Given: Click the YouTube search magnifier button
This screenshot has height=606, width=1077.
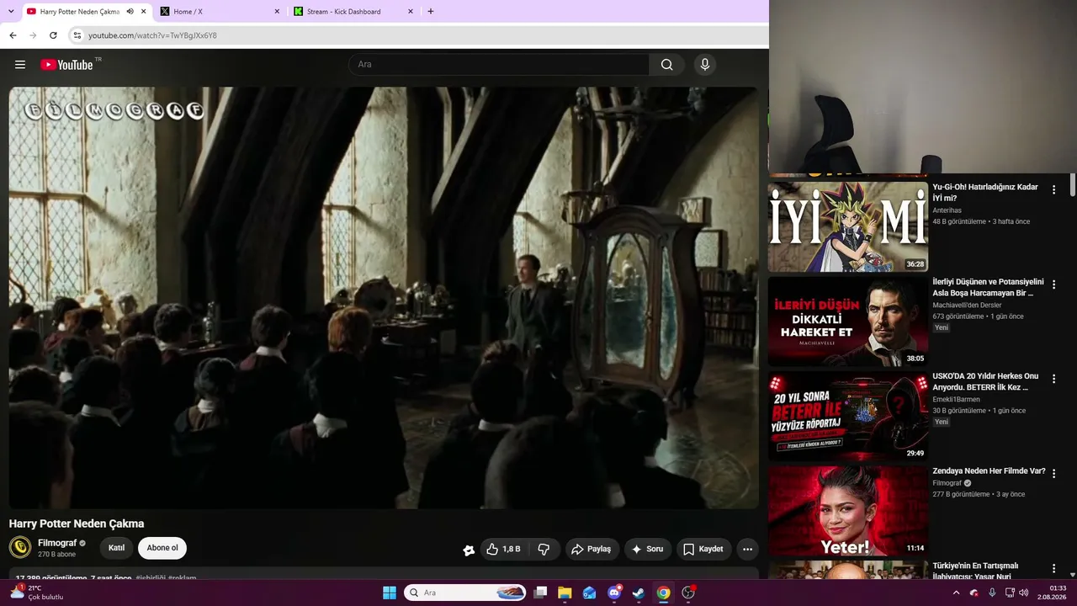Looking at the screenshot, I should coord(666,65).
